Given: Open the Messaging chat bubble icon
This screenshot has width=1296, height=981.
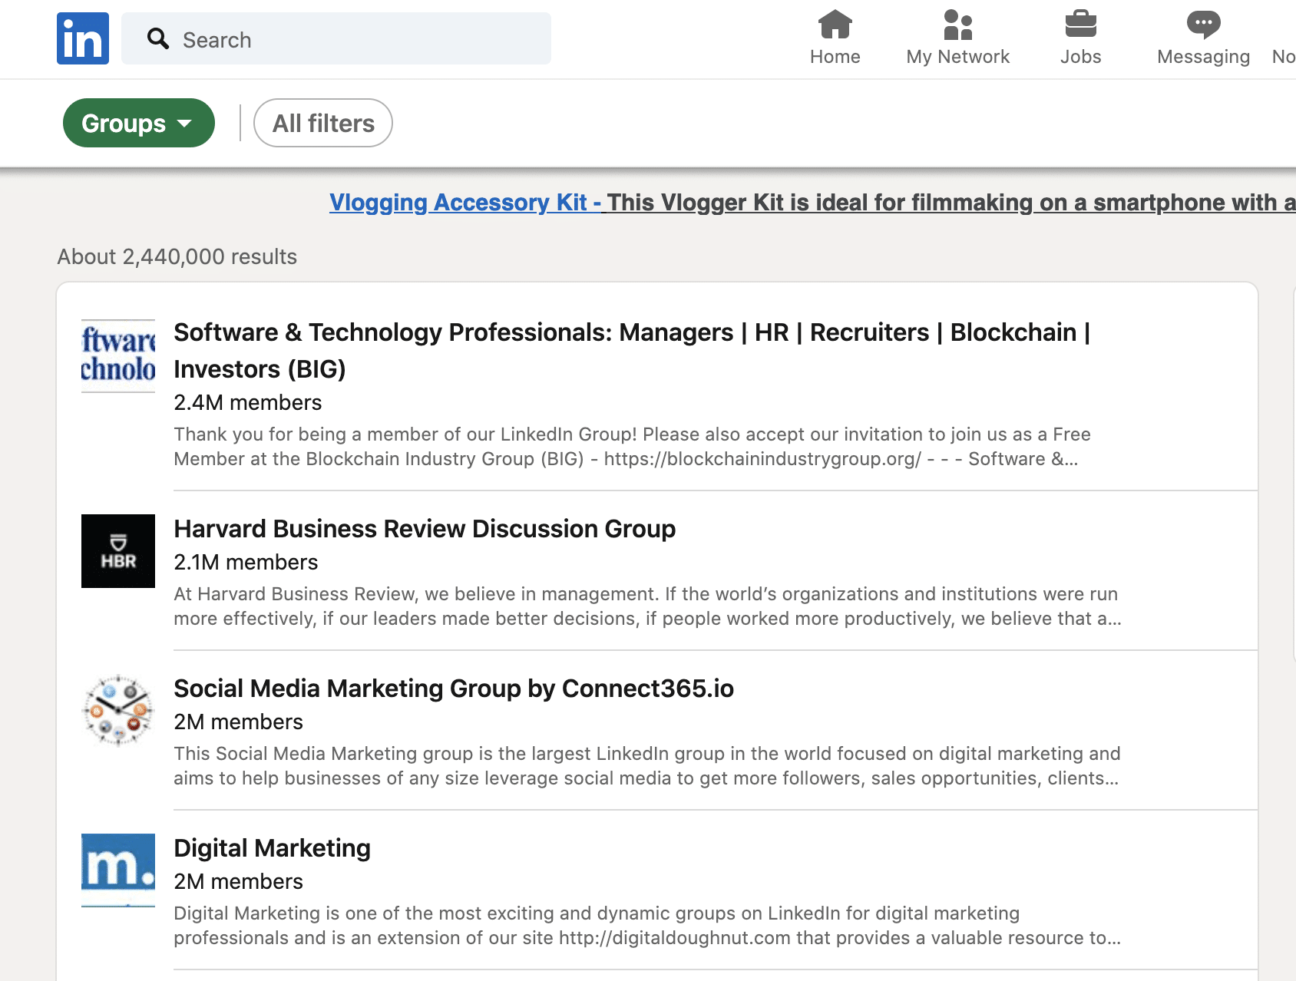Looking at the screenshot, I should (1203, 24).
